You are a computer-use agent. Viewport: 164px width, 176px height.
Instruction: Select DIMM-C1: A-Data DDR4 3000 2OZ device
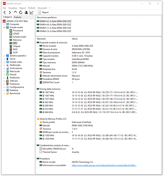[54, 28]
